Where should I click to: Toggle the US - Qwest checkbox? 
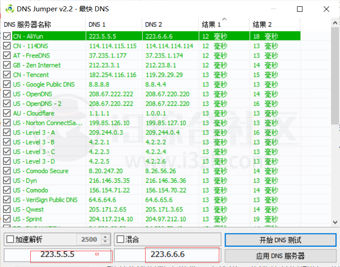pos(7,209)
